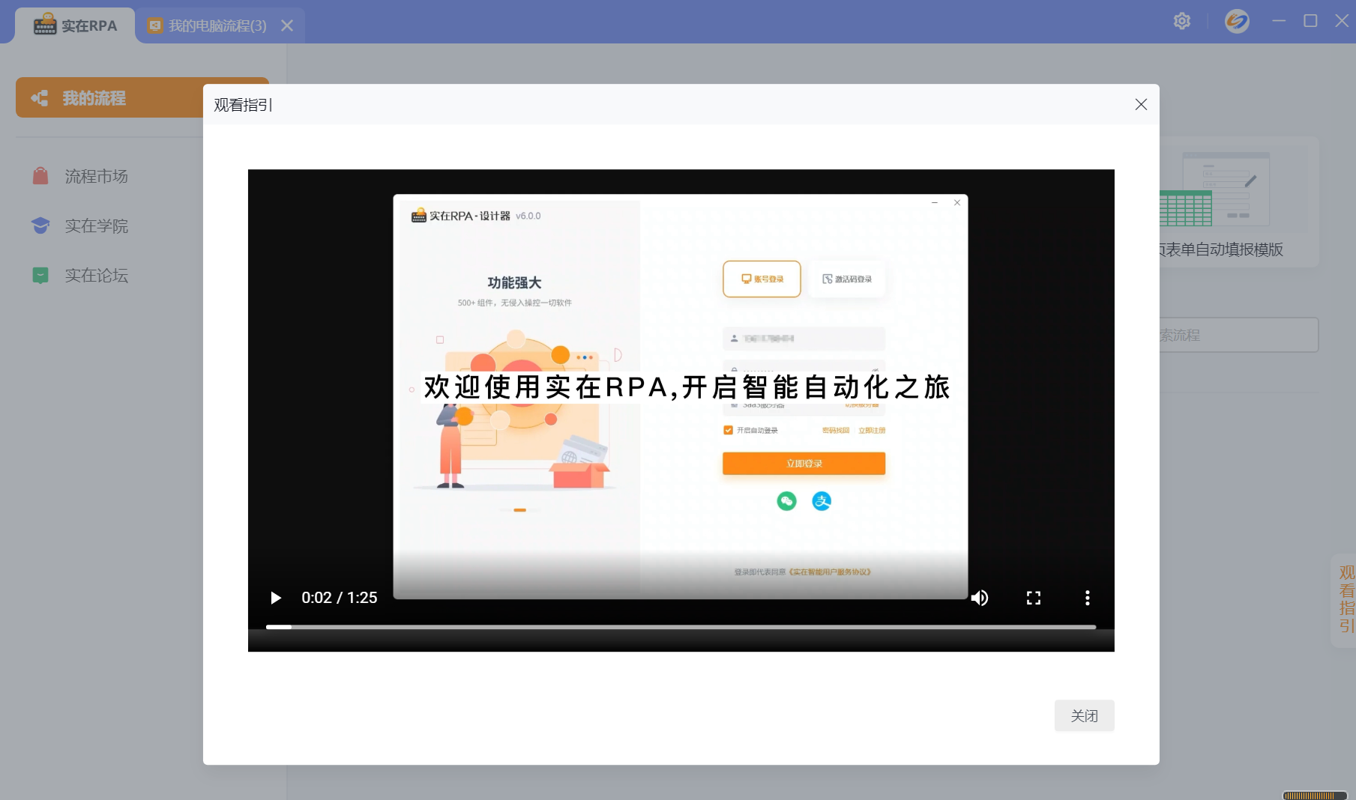Open the settings gear icon
The image size is (1356, 800).
coord(1182,21)
